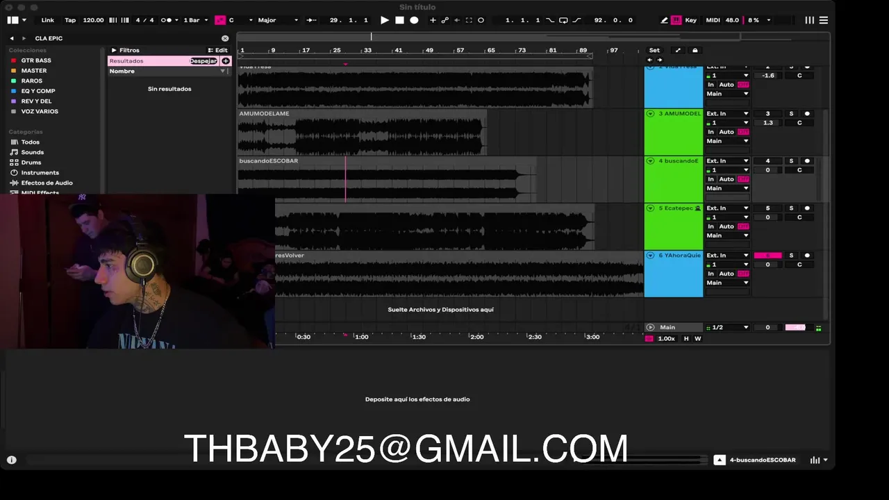Clear the CLA EPIC search with X
Screen dimensions: 889x500
(x=225, y=38)
